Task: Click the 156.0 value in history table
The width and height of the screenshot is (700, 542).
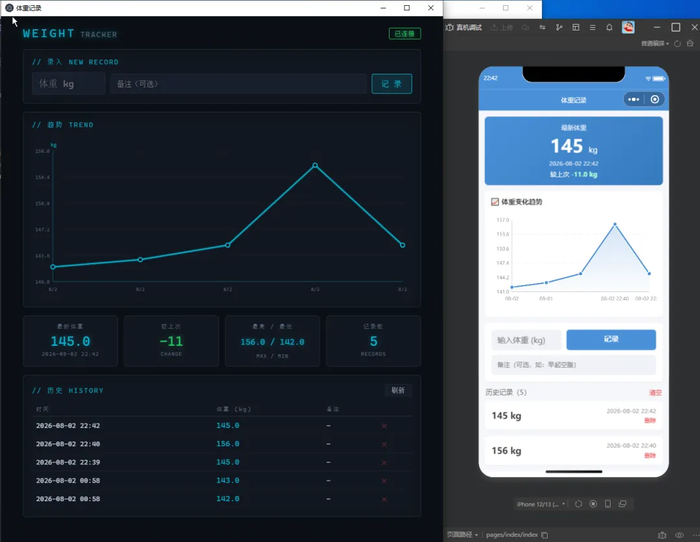Action: (227, 444)
